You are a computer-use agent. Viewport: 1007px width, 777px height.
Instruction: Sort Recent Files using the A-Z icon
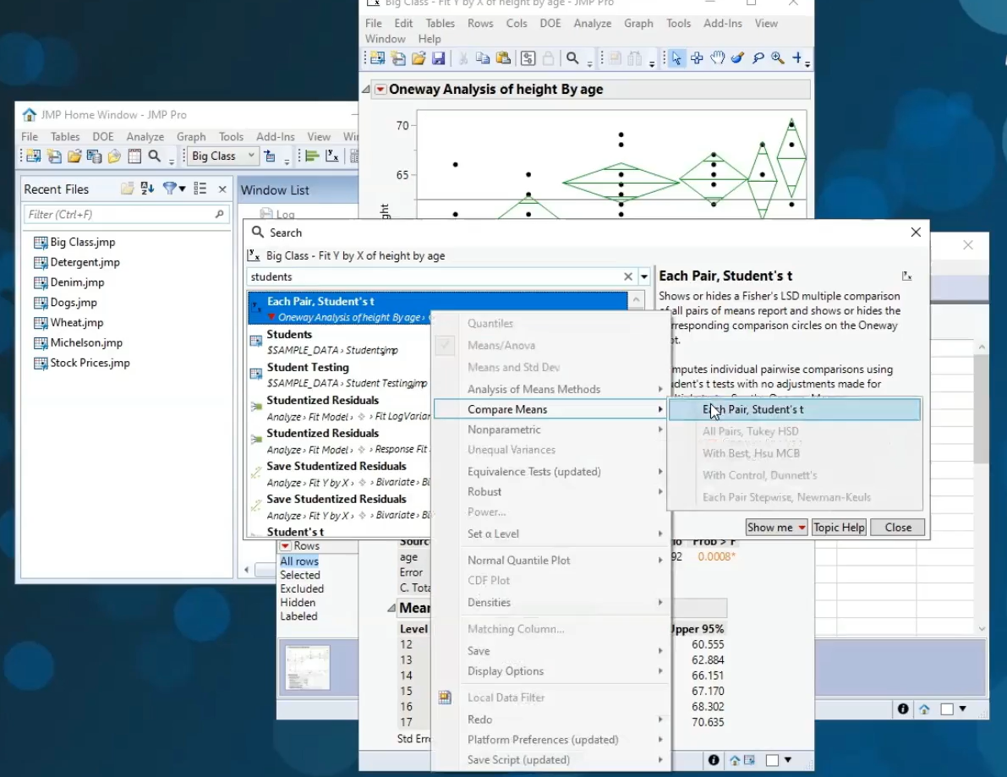tap(147, 188)
